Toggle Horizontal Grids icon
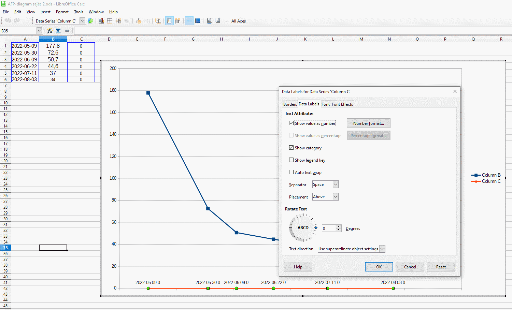 point(189,21)
